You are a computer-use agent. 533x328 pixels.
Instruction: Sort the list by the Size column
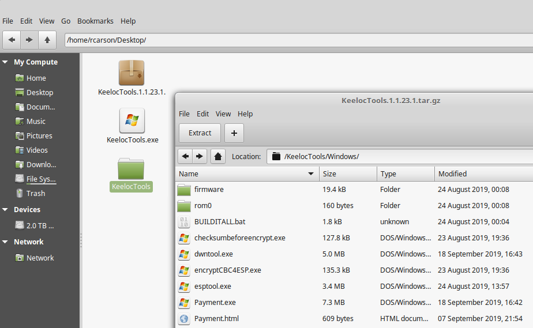(x=348, y=174)
